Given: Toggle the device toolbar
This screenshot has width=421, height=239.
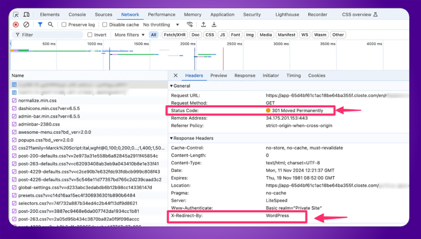Looking at the screenshot, I should (25, 14).
